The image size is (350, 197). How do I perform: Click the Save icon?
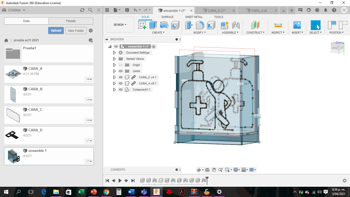(x=127, y=10)
